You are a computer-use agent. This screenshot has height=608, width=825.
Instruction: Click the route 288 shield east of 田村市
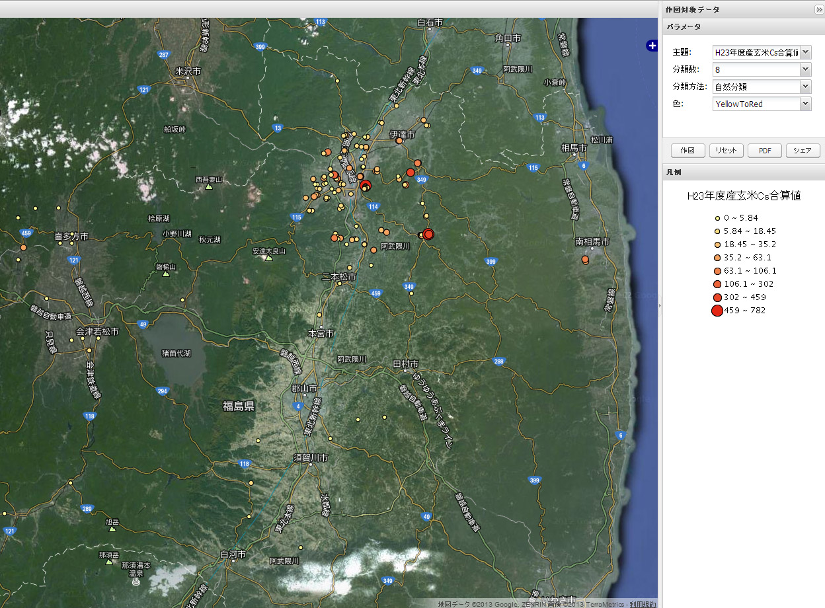point(498,361)
